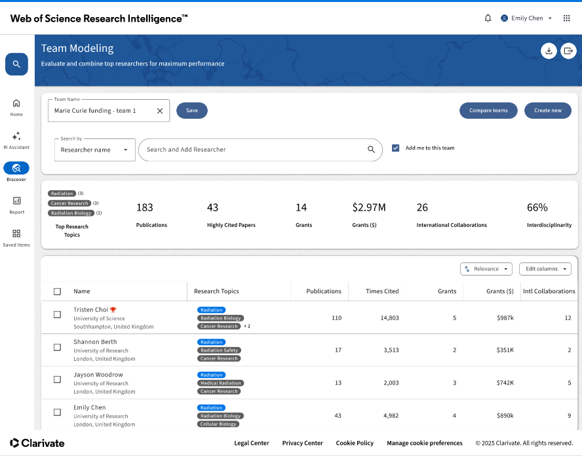
Task: Click the download icon in the header
Action: coord(549,51)
